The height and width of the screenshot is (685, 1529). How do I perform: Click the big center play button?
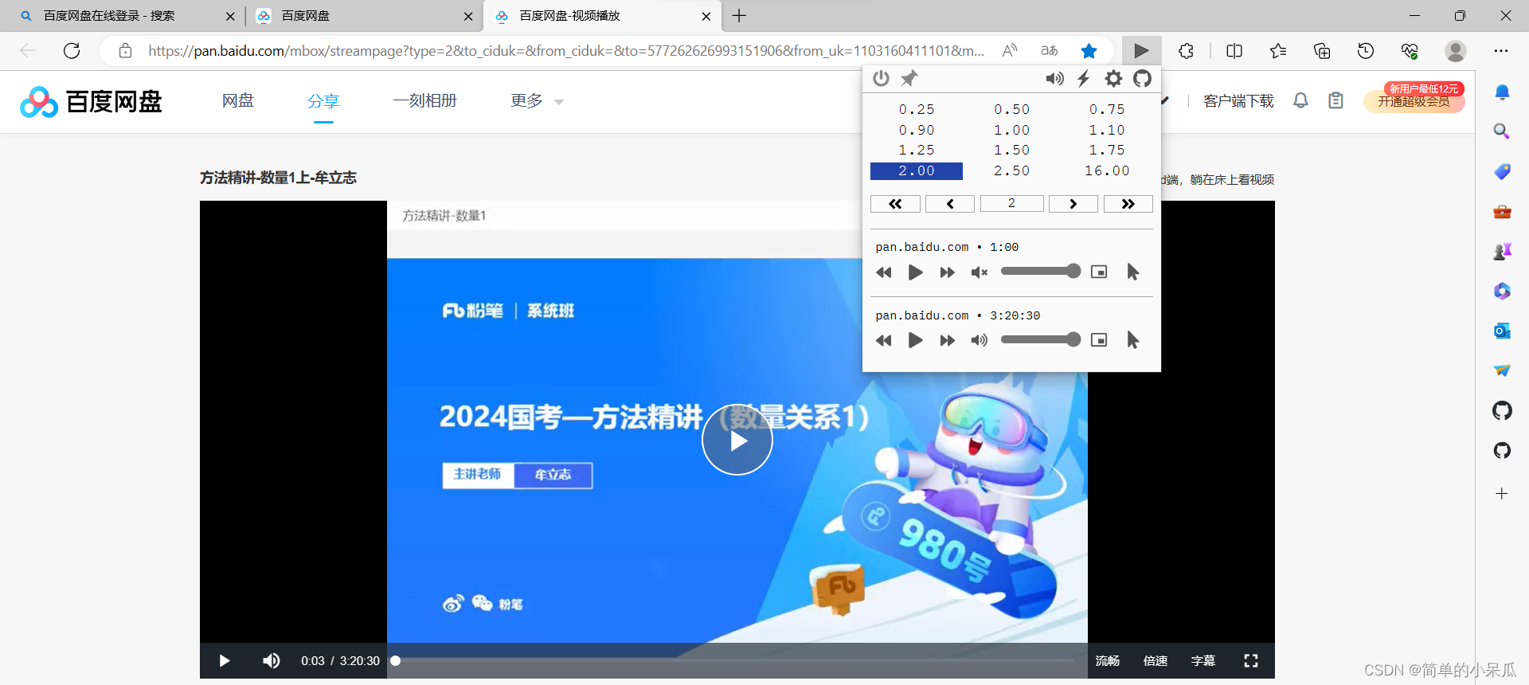[x=737, y=440]
